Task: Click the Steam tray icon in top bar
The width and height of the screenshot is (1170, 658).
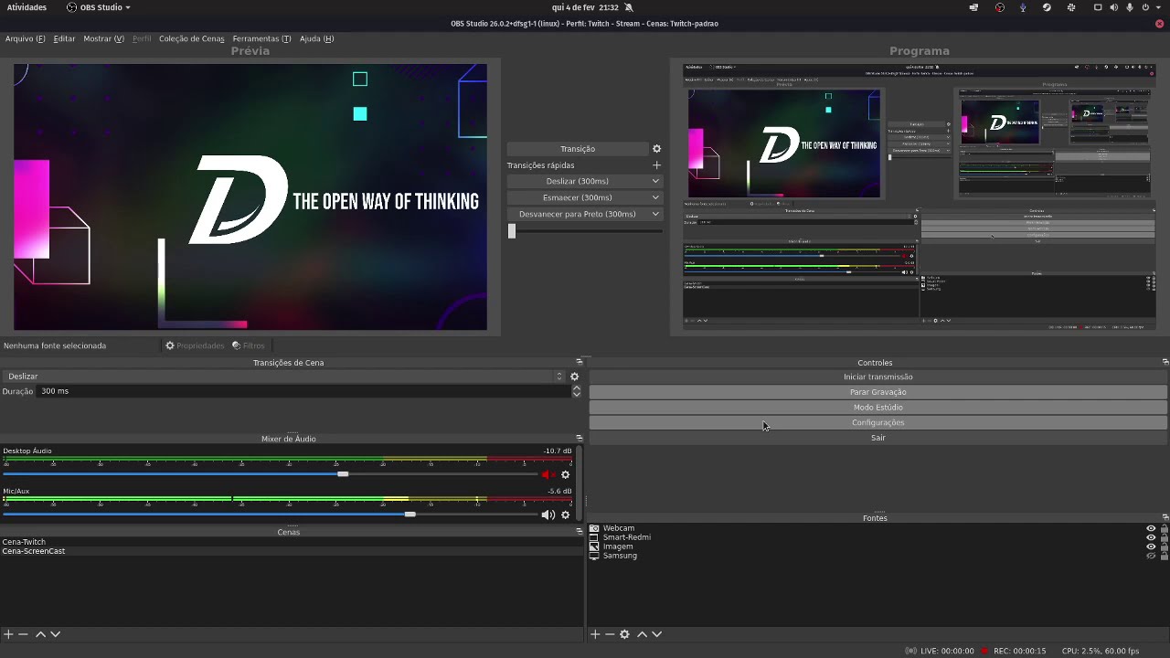Action: [x=1047, y=7]
